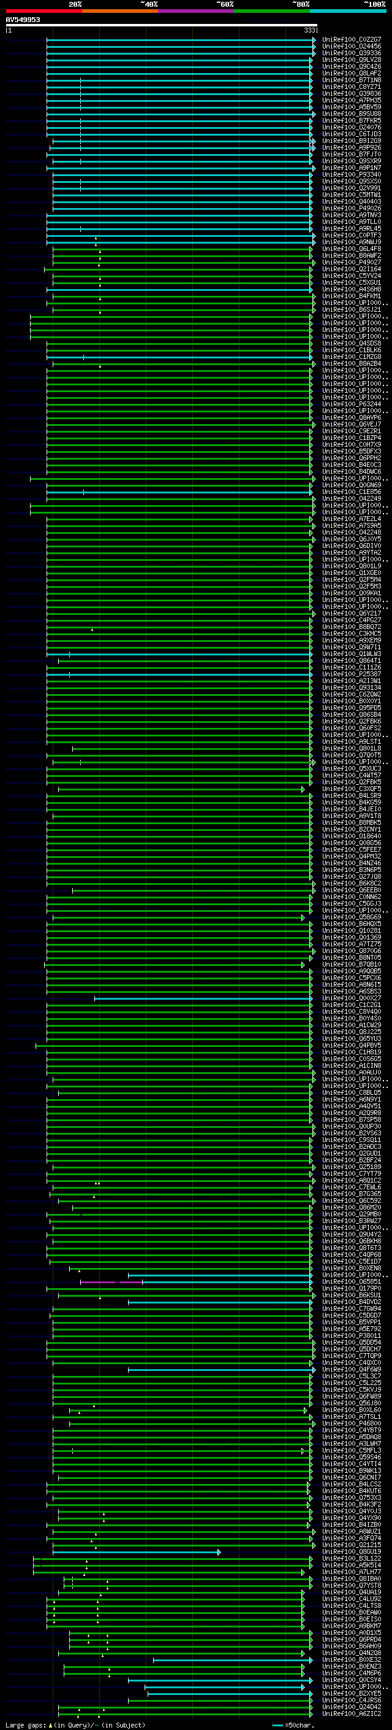392x1730 pixels.
Task: Select hit label UniRef100_C5L3C7
Action: pyautogui.click(x=351, y=1376)
